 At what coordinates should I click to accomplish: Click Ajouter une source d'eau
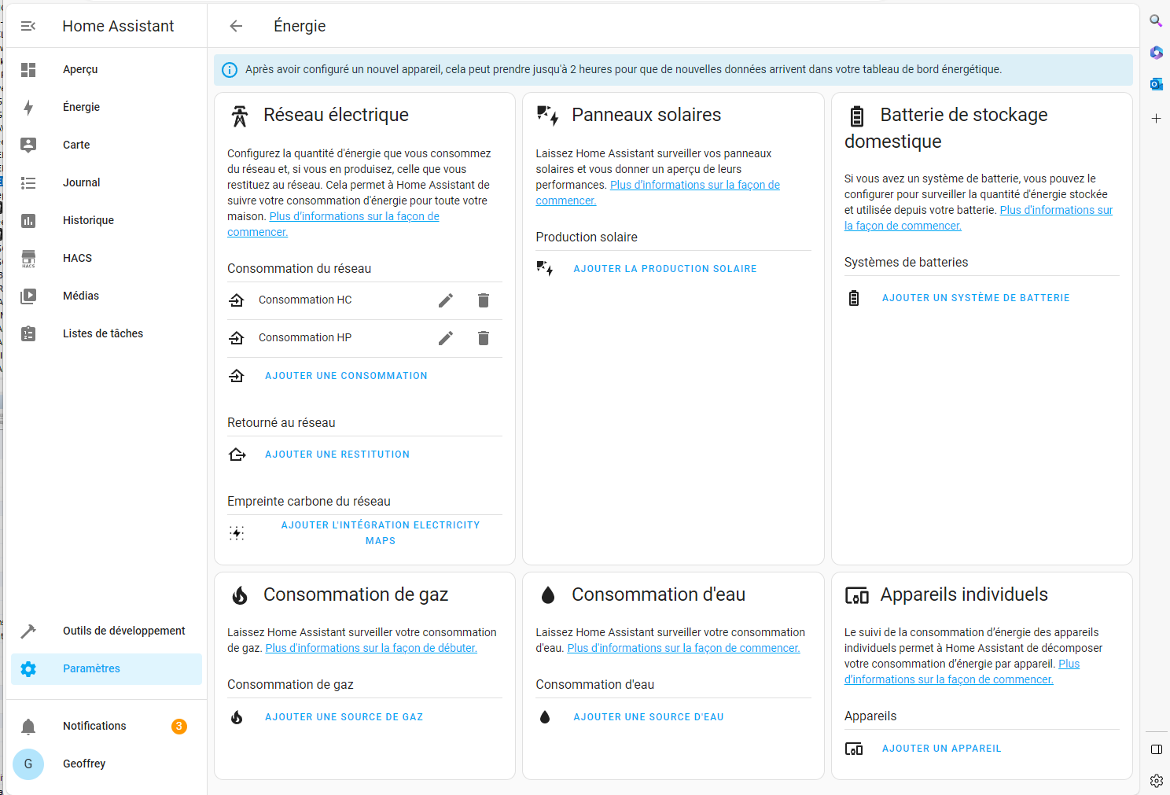click(649, 717)
